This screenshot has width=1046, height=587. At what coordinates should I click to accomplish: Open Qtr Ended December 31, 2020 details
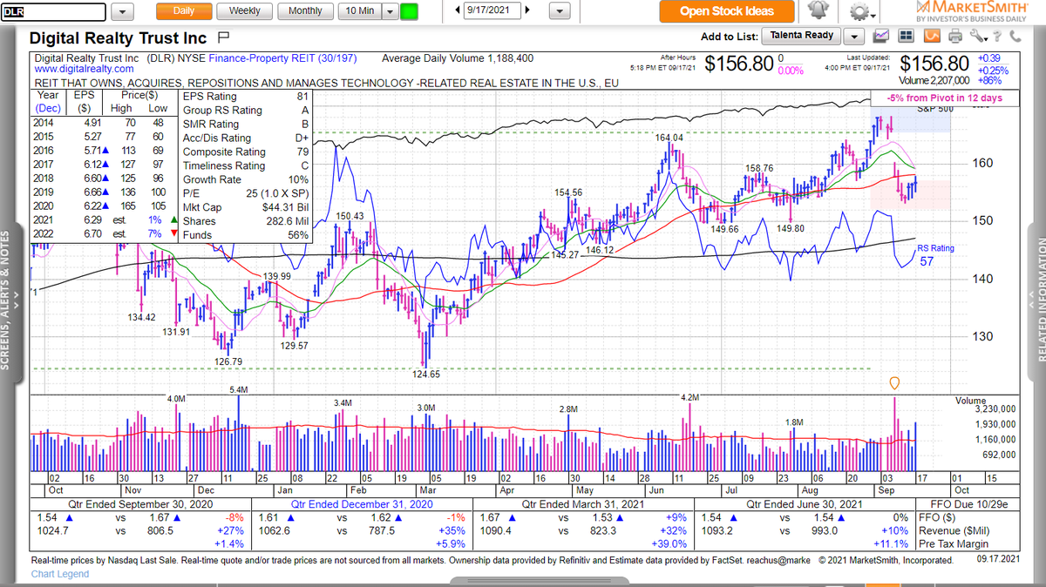pos(362,504)
